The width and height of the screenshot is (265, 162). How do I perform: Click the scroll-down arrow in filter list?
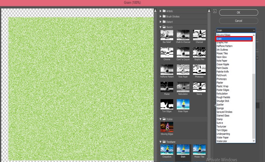(254, 141)
